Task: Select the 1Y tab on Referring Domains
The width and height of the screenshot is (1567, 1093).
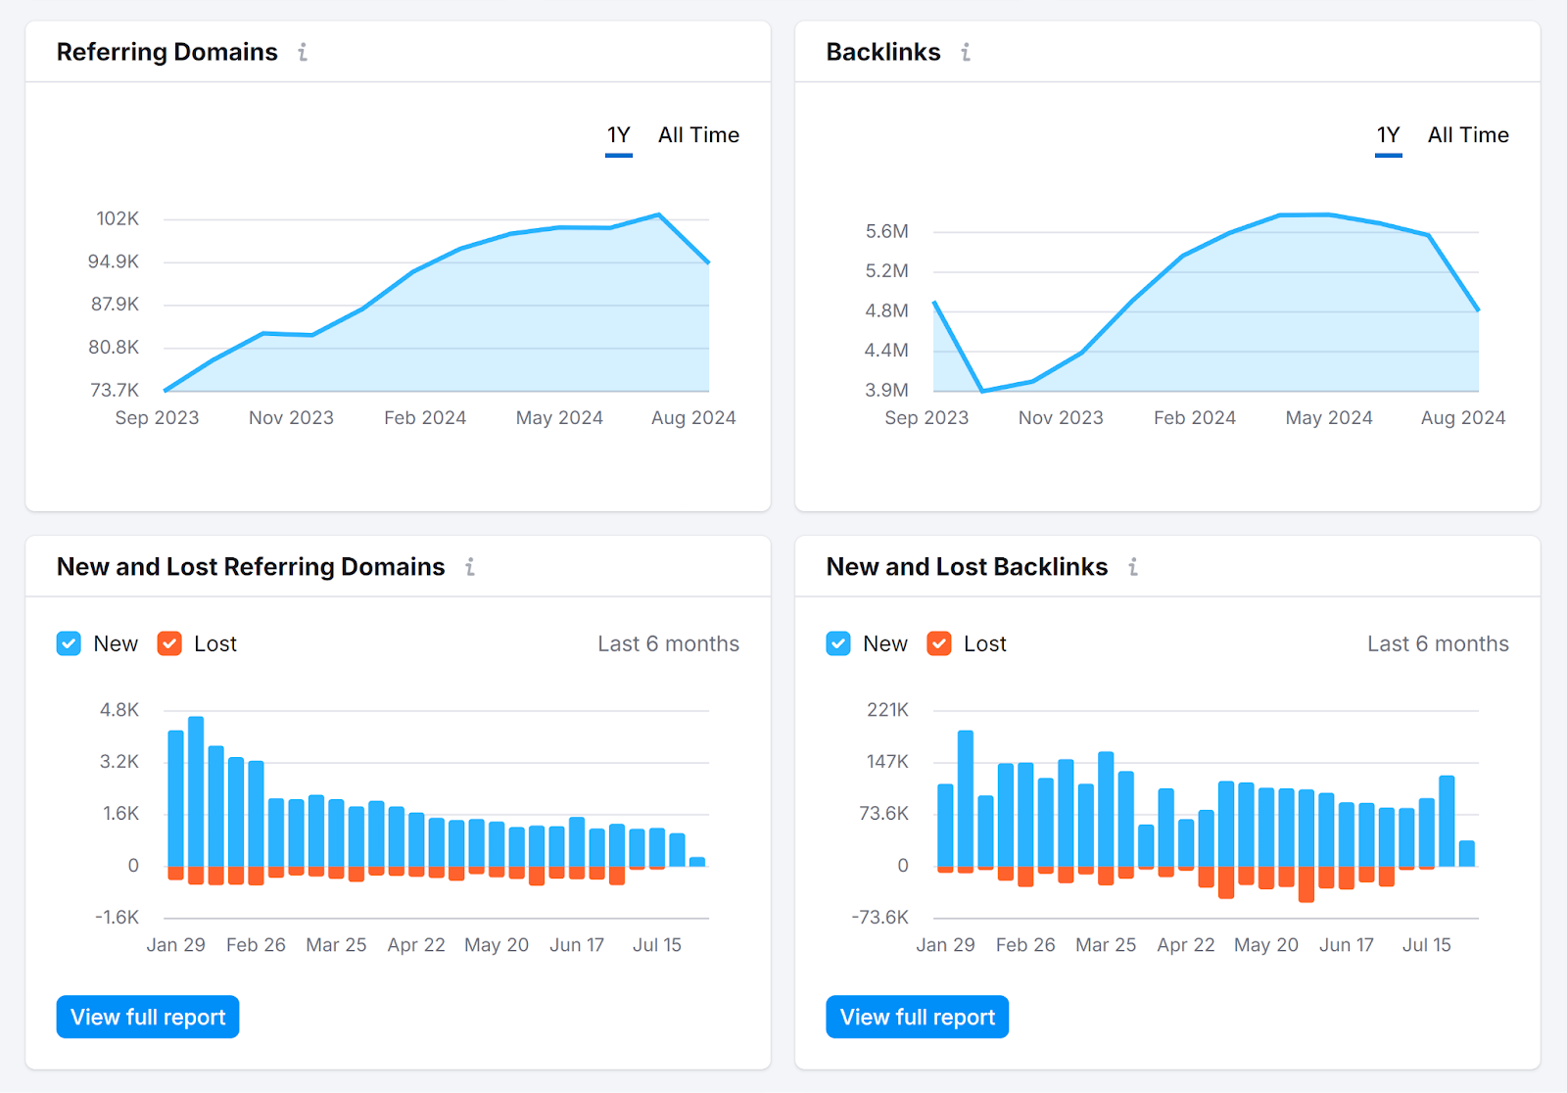Action: tap(618, 135)
